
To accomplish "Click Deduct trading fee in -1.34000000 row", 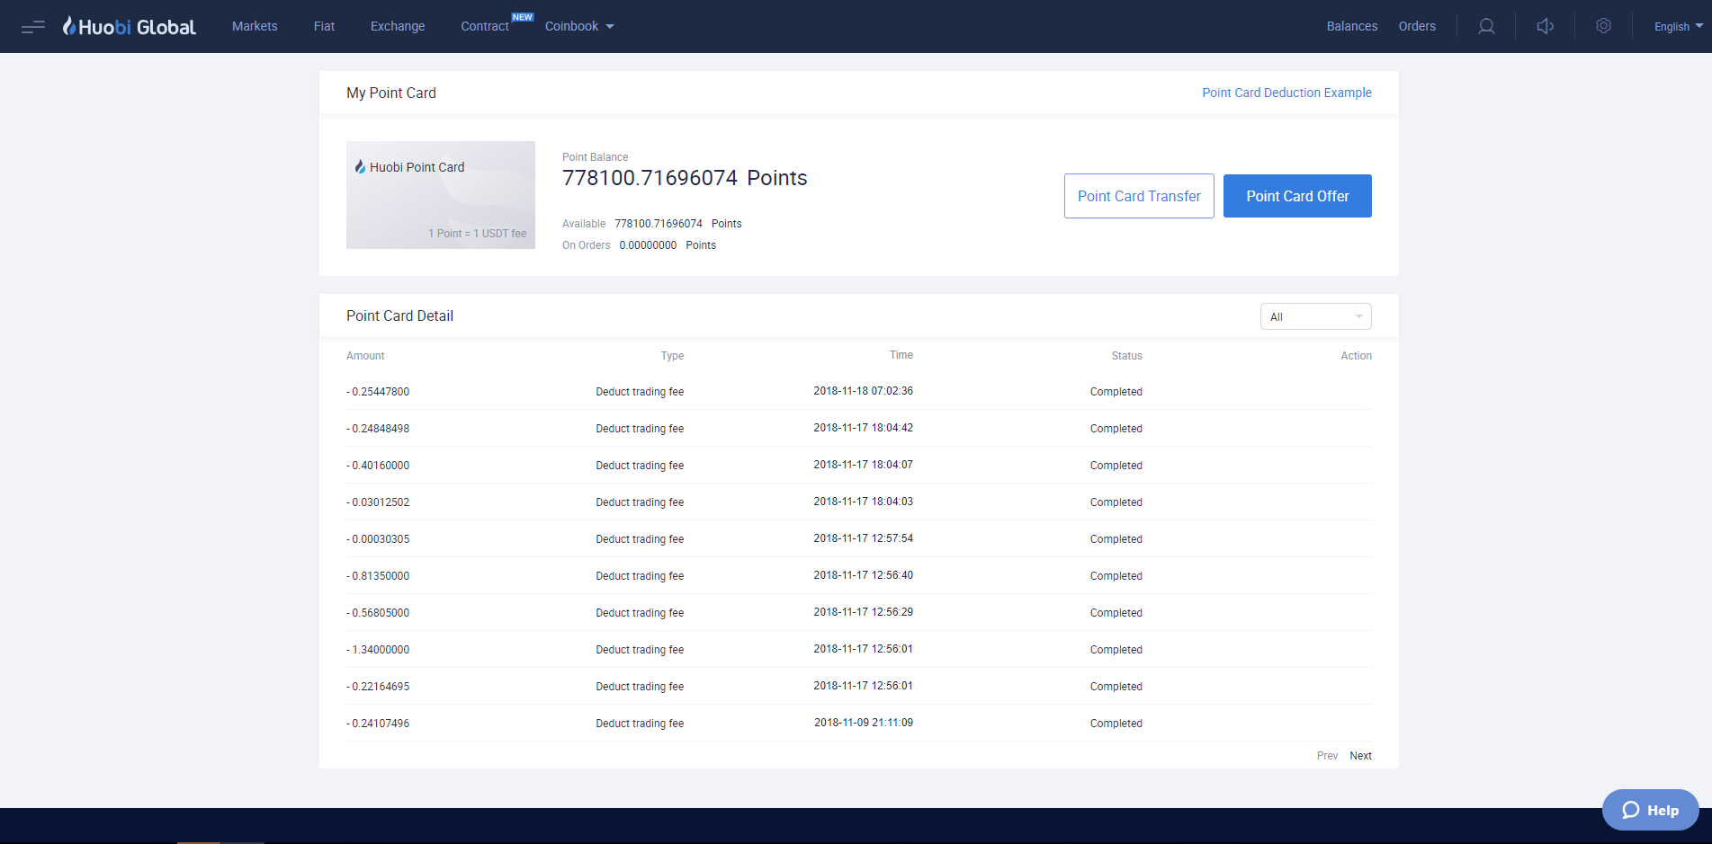I will 640,650.
